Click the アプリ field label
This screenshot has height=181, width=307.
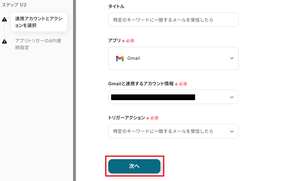point(114,41)
